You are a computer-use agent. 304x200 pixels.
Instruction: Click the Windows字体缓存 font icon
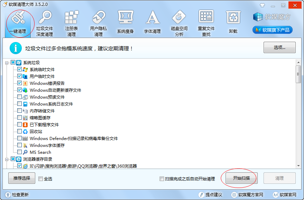click(25, 146)
